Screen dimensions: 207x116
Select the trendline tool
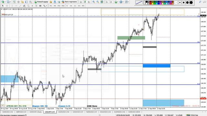(x=20, y=6)
